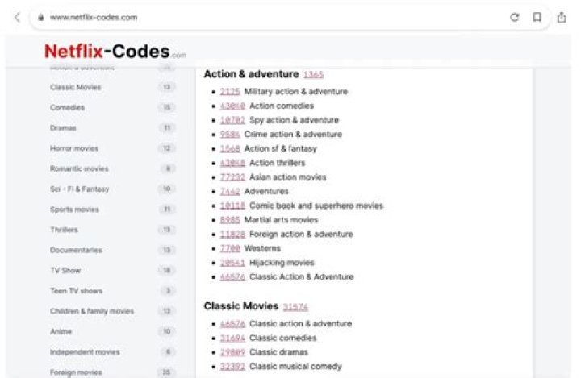Select Anime in the sidebar

[61, 331]
